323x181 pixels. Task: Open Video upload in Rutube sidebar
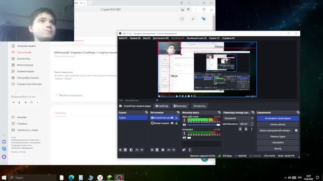[x=24, y=46]
